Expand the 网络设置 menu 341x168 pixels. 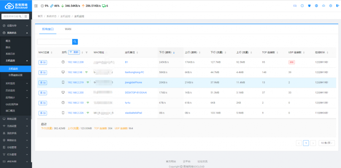16,119
